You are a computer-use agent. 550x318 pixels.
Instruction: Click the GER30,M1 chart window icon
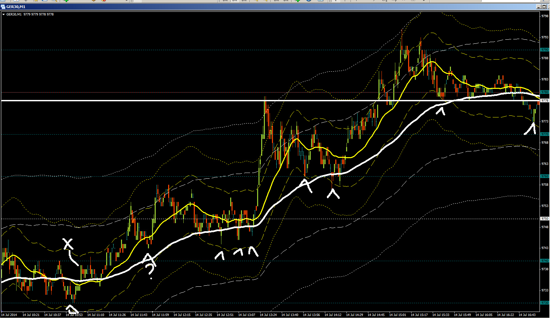point(3,7)
